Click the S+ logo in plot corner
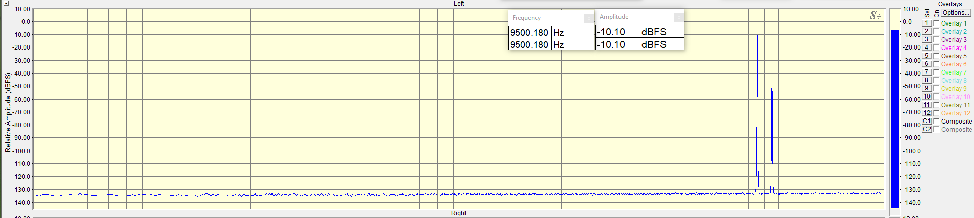Viewport: 974px width, 218px height. [875, 16]
